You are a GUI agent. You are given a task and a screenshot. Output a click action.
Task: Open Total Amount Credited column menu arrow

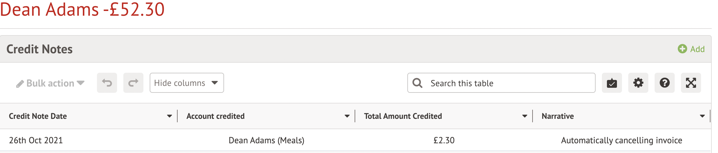click(x=525, y=116)
